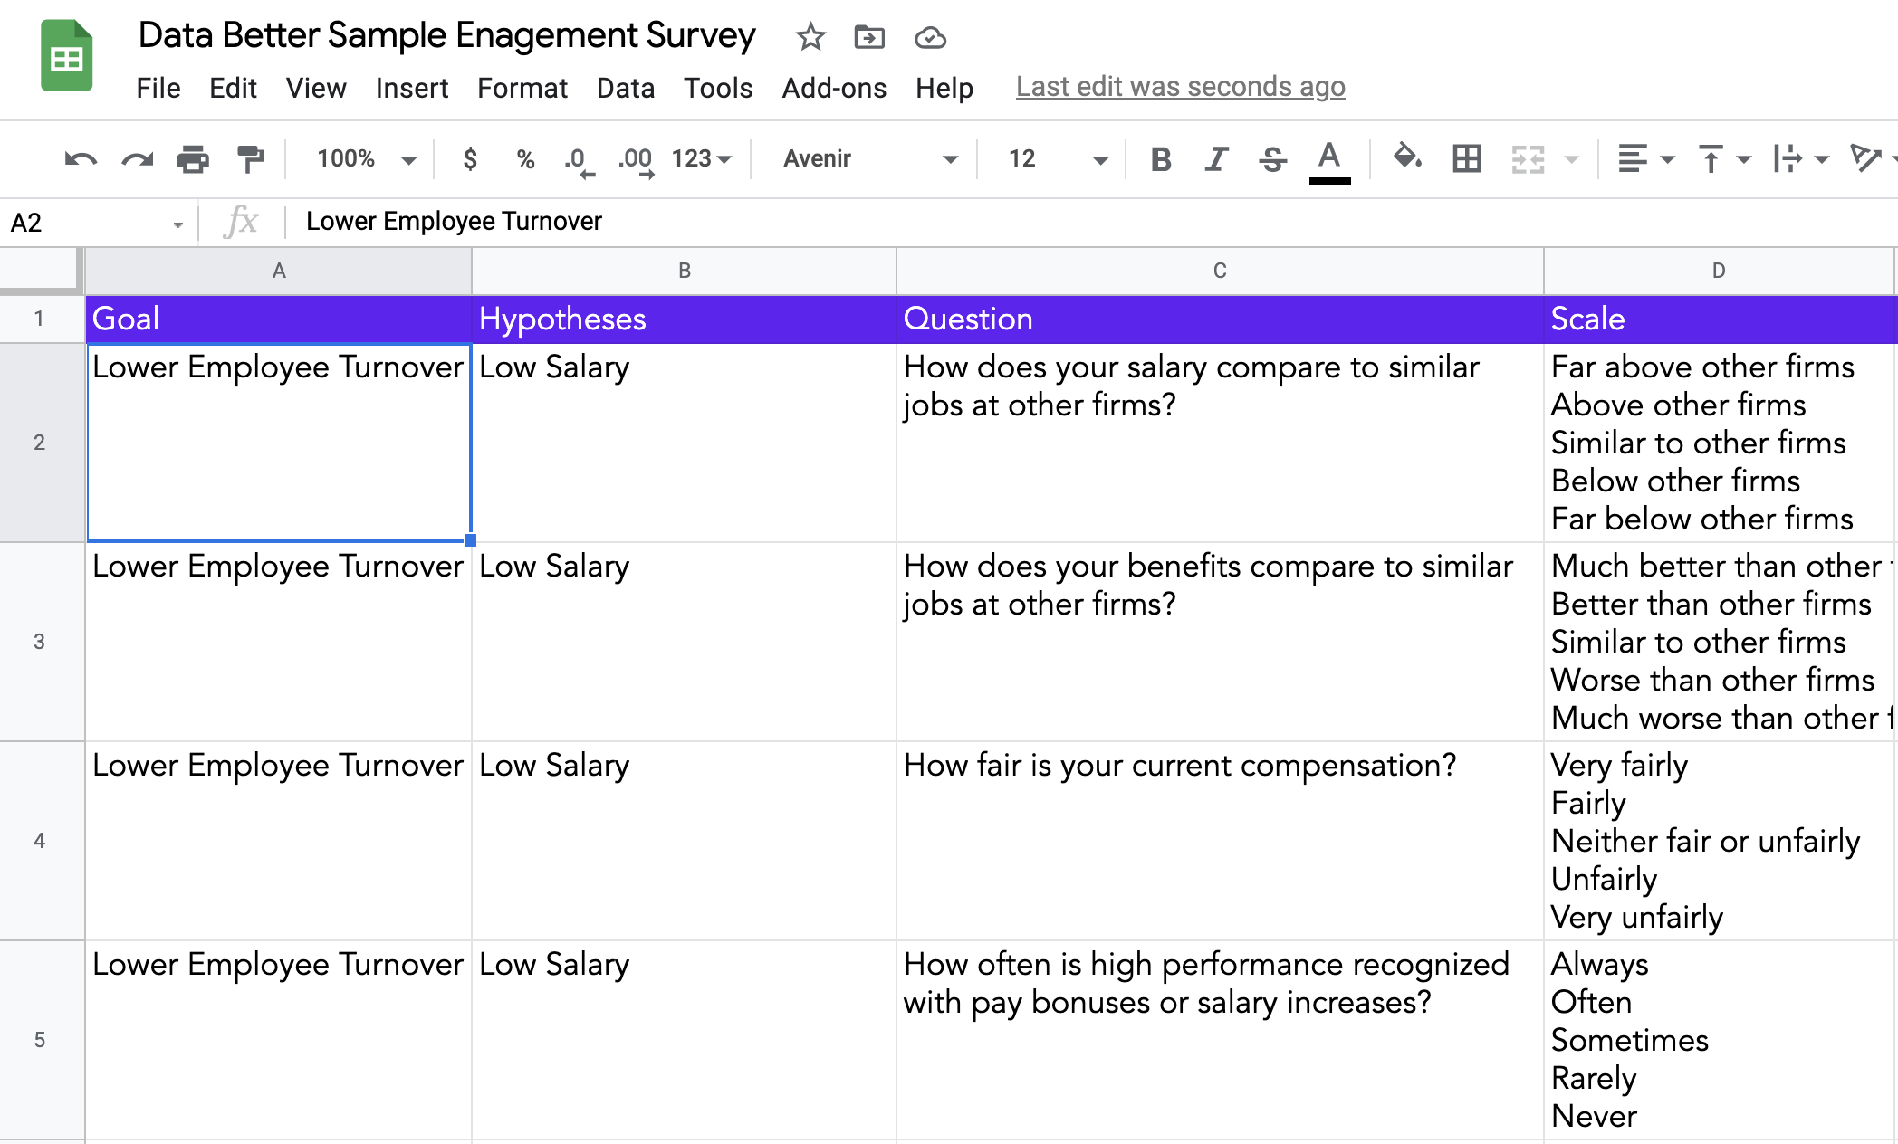Open the Data menu
The height and width of the screenshot is (1144, 1898).
tap(626, 88)
